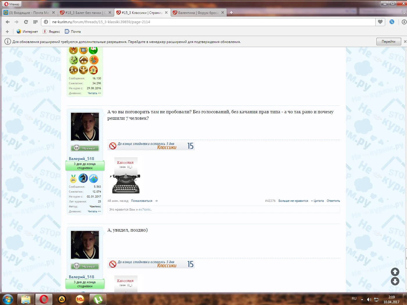The height and width of the screenshot is (305, 407).
Task: Toggle the blue percent Turbo icon
Action: 392,22
